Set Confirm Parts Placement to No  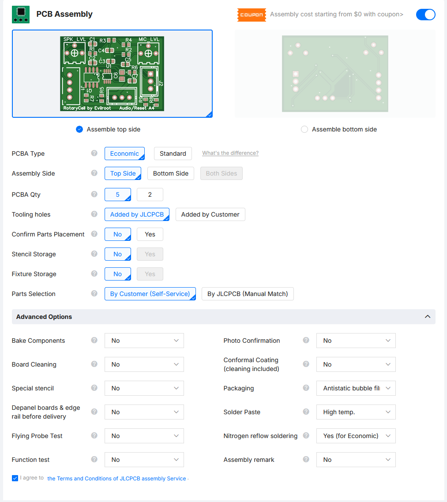(118, 234)
